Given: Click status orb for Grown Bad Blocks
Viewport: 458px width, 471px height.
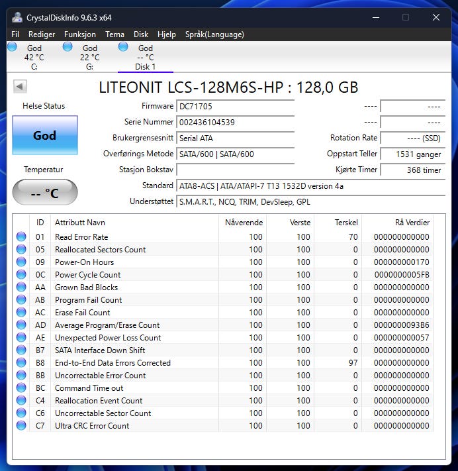Looking at the screenshot, I should pyautogui.click(x=21, y=288).
